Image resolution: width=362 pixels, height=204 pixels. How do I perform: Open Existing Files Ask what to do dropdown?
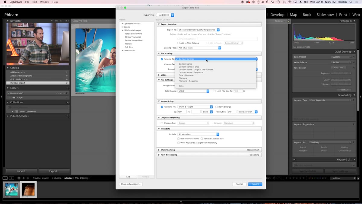(199, 48)
